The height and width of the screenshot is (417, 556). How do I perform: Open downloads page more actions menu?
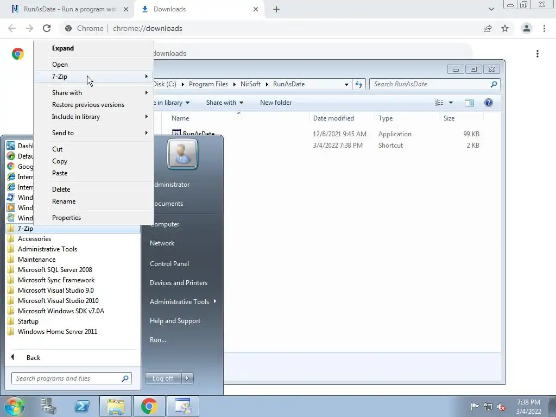pos(538,54)
